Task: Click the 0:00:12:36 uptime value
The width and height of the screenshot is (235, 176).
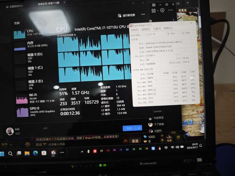Action: 70,113
